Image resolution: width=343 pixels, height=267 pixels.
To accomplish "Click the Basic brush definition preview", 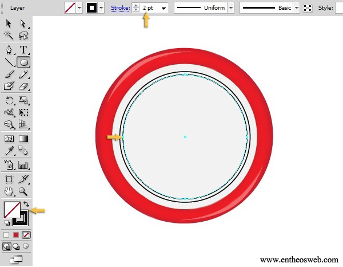I will 266,8.
